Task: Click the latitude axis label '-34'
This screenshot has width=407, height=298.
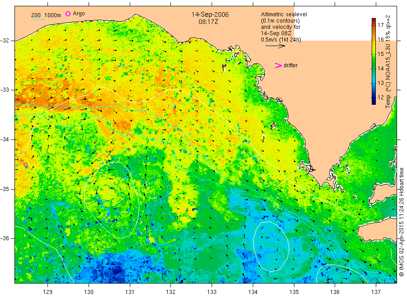Action: 5,140
